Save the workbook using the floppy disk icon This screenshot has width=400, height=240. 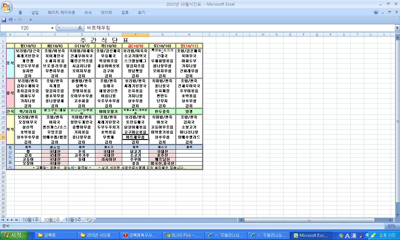tap(4, 20)
